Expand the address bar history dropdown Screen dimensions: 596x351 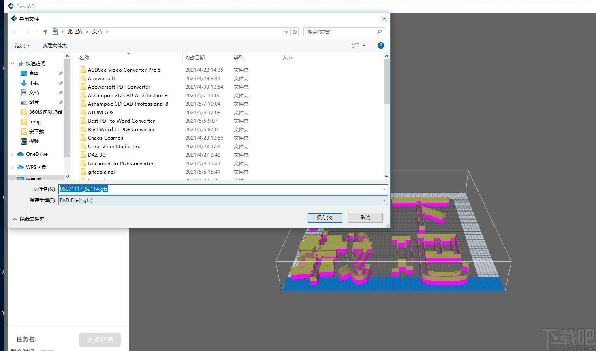click(x=286, y=32)
